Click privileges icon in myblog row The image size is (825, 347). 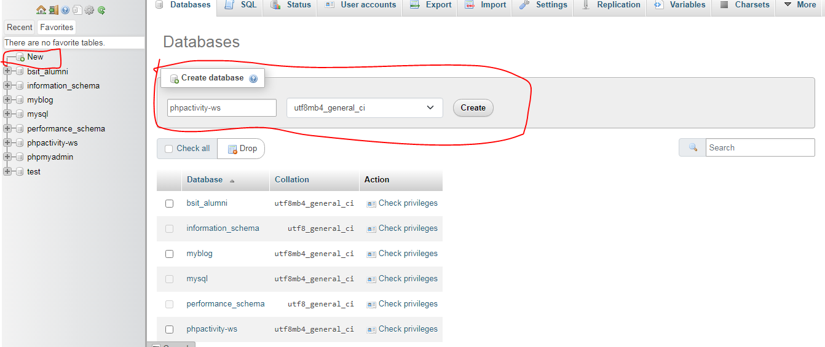click(371, 254)
